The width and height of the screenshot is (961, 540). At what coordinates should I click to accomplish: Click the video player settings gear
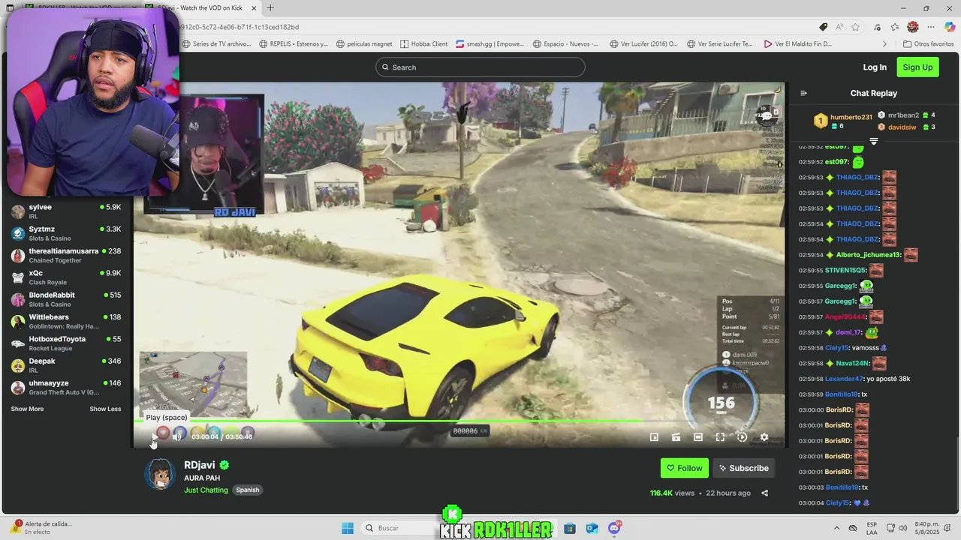click(764, 437)
